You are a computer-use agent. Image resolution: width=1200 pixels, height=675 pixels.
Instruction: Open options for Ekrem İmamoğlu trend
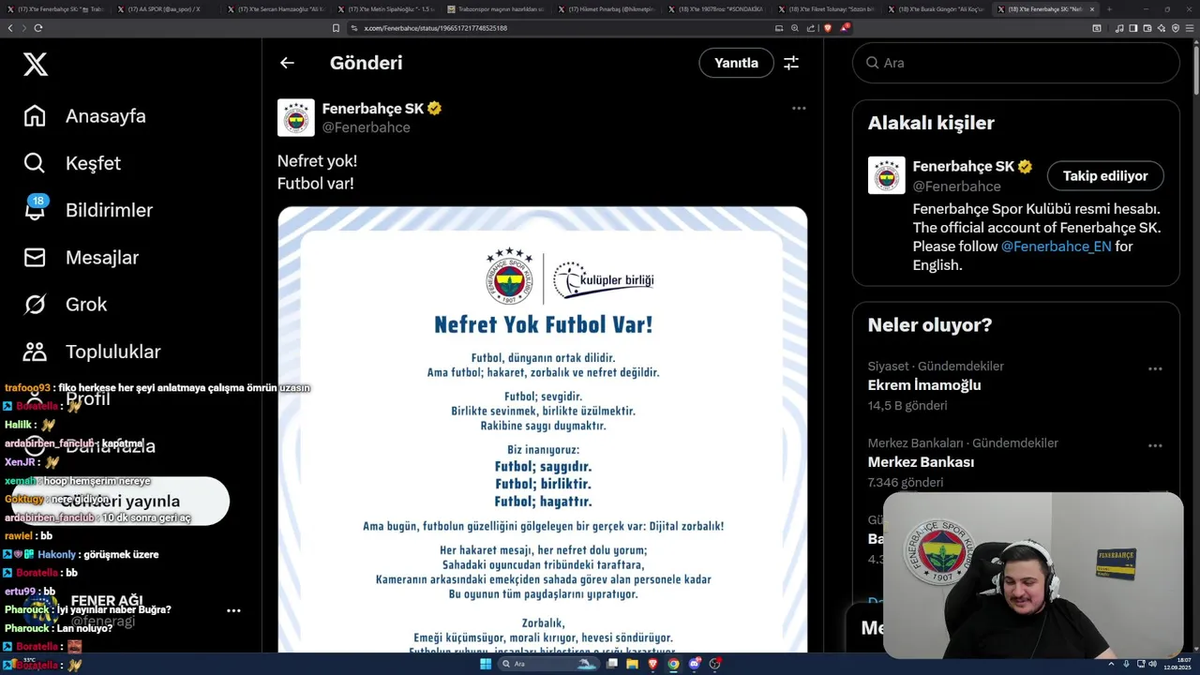pos(1155,369)
